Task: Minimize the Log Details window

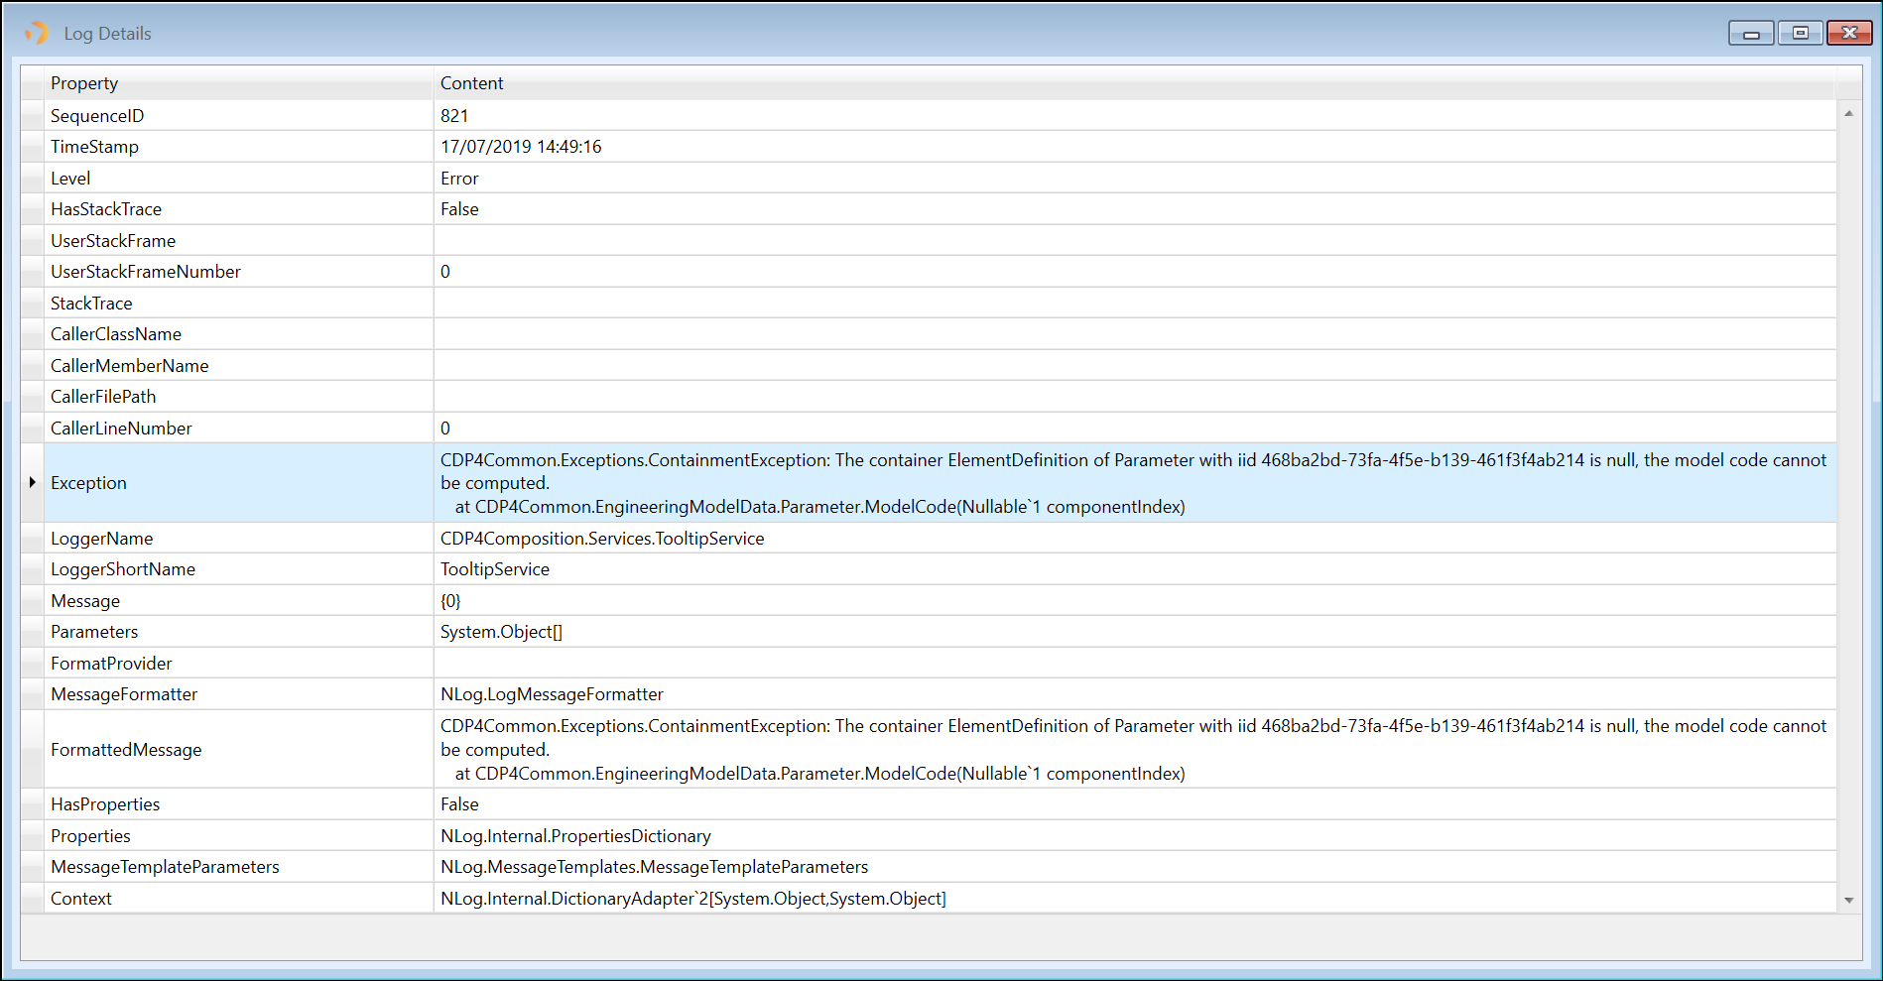Action: (1751, 33)
